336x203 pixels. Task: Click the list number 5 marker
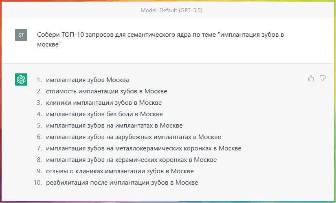point(40,126)
